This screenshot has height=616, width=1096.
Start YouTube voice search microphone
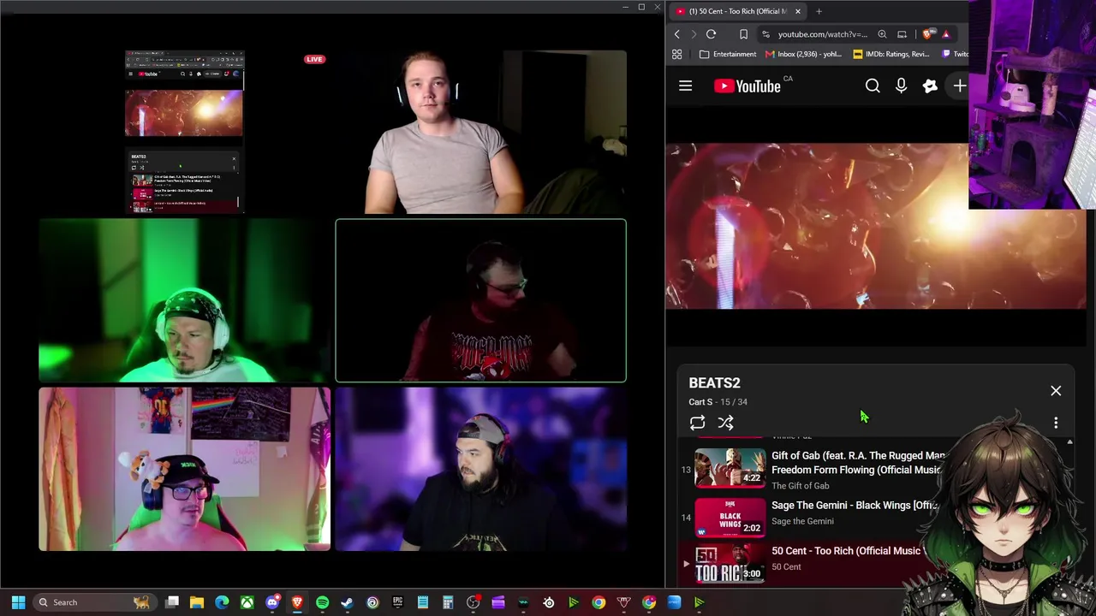(901, 86)
